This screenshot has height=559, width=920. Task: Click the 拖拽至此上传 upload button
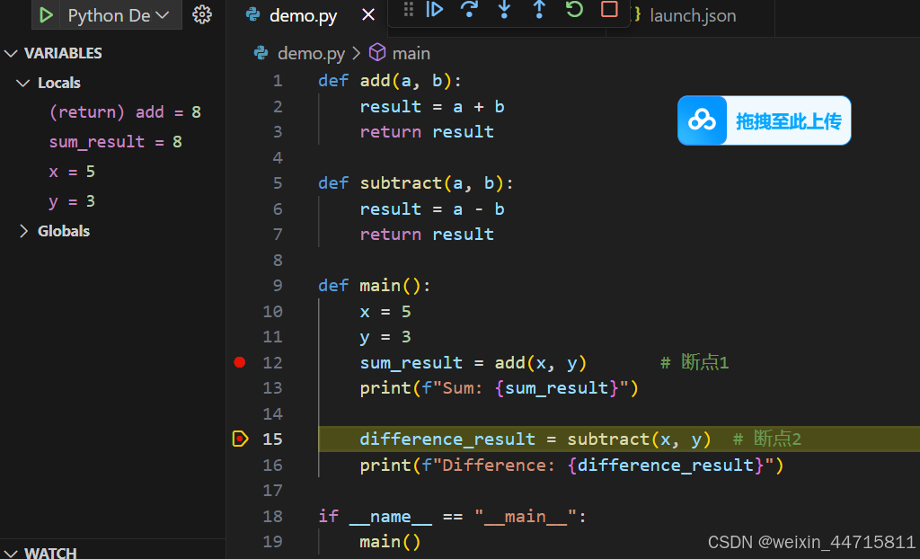coord(764,120)
